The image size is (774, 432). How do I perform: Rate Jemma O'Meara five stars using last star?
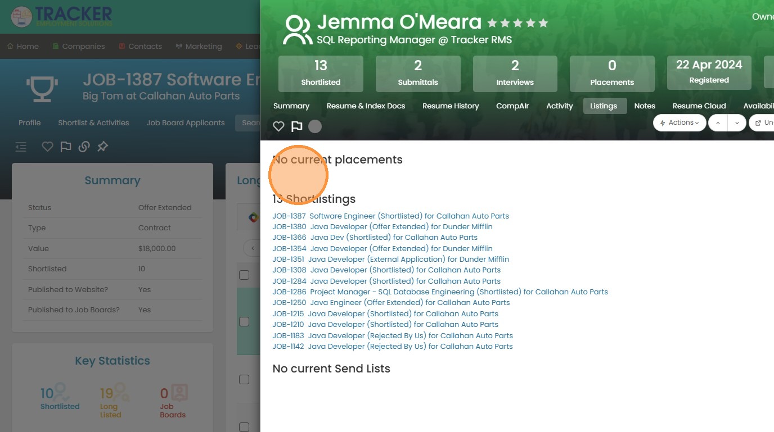543,23
